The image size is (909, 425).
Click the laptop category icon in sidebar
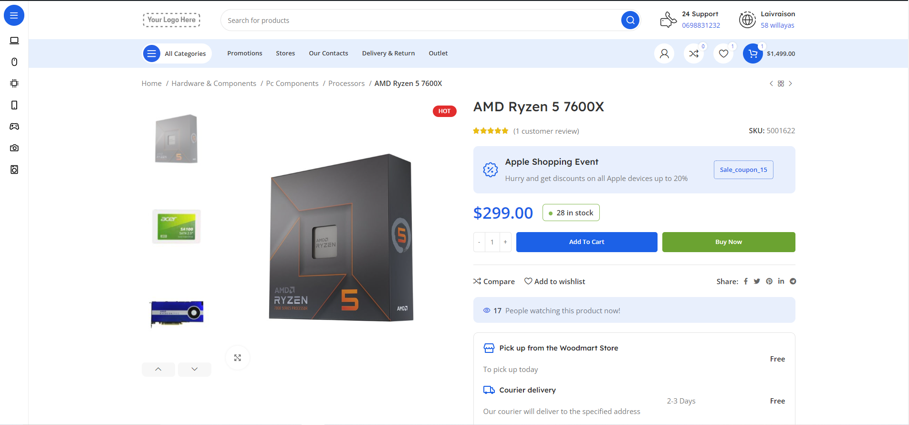(14, 41)
